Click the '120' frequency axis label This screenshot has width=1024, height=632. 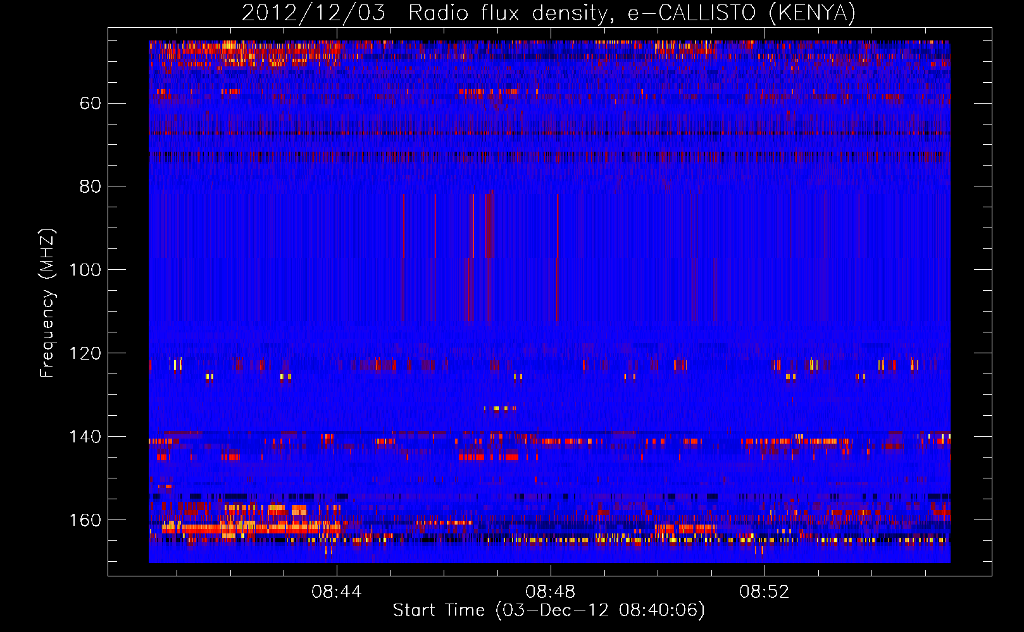click(85, 353)
